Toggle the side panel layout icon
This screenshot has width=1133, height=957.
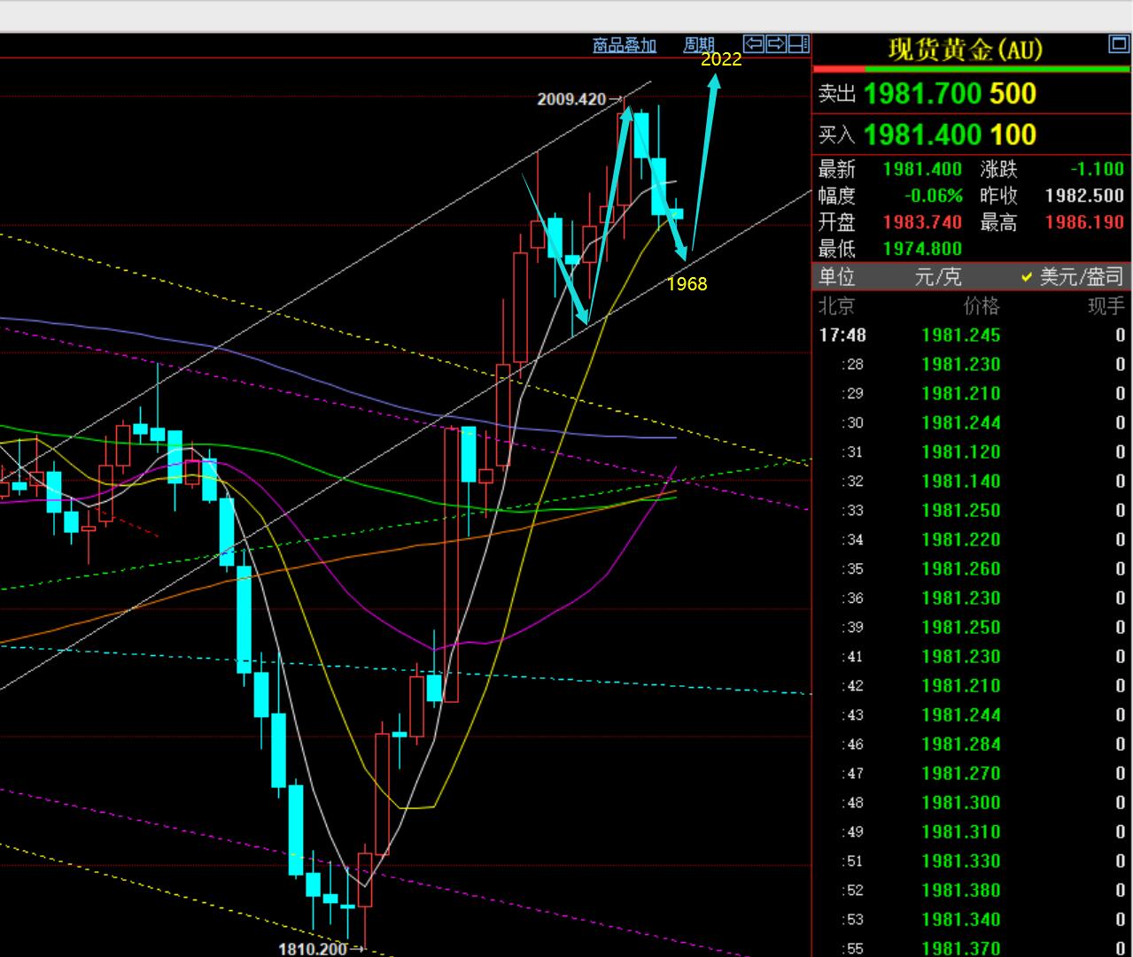tap(798, 43)
